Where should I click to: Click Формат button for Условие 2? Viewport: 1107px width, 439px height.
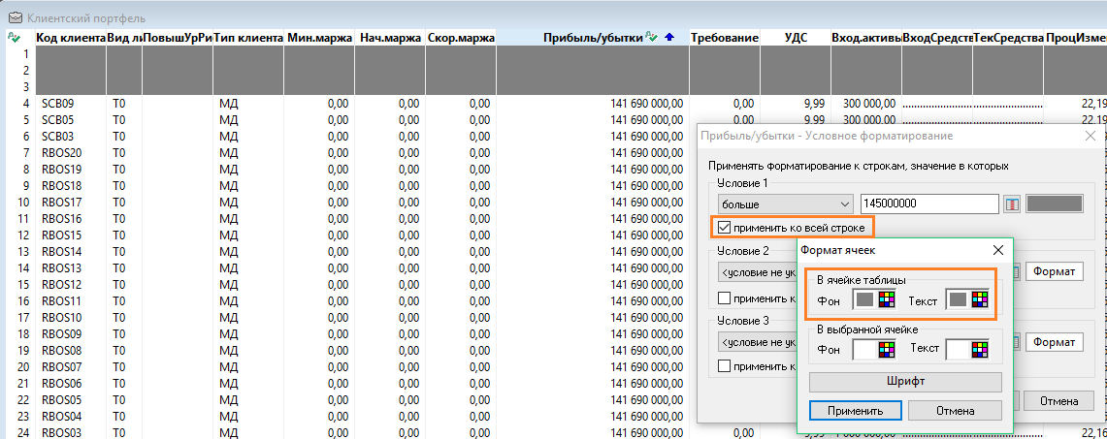1054,271
